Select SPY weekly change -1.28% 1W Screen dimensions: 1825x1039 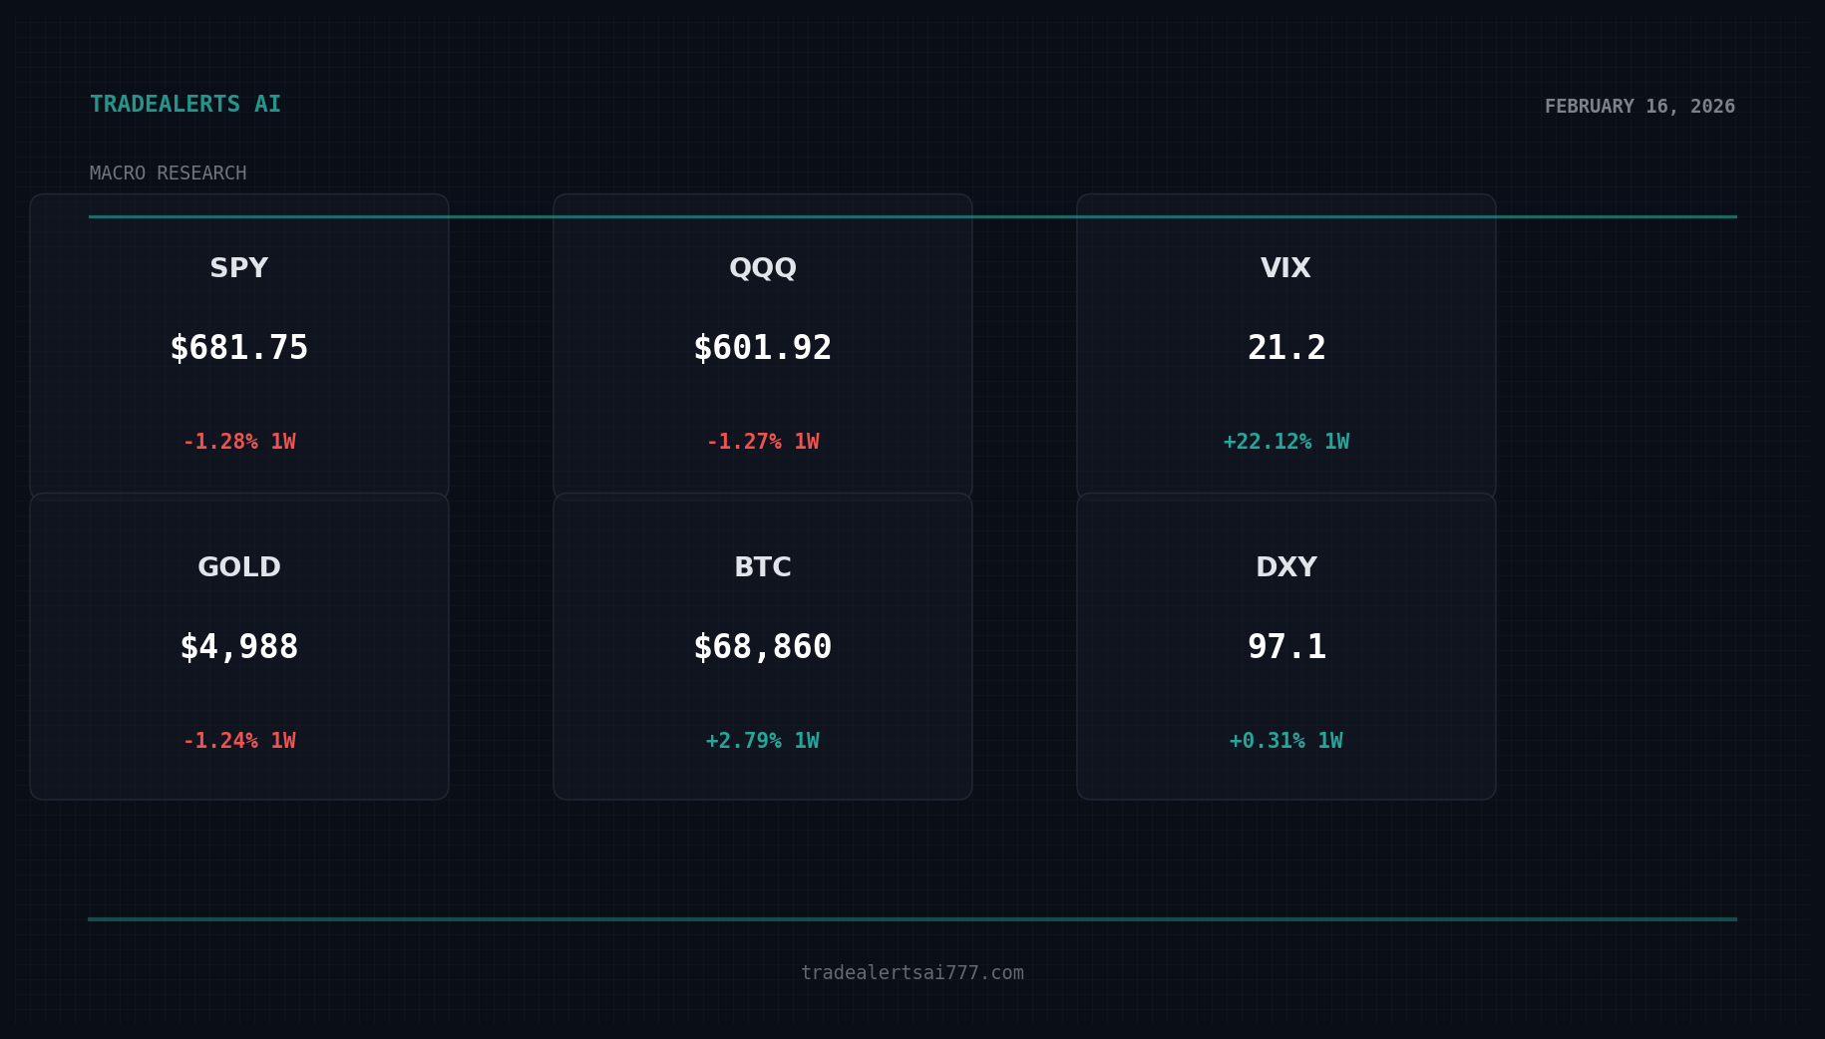tap(239, 442)
